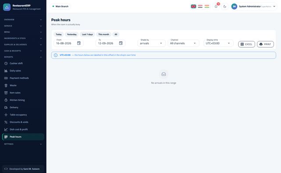The height and width of the screenshot is (173, 281).
Task: Go to Table occupancy report
Action: coord(23,115)
